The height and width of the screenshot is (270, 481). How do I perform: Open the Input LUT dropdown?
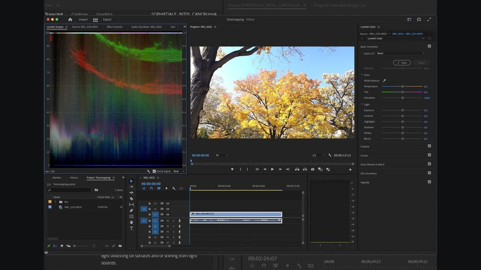[400, 53]
